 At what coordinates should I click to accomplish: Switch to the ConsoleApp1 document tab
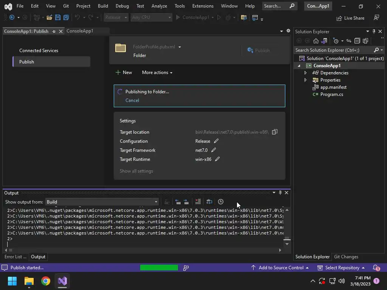[80, 31]
